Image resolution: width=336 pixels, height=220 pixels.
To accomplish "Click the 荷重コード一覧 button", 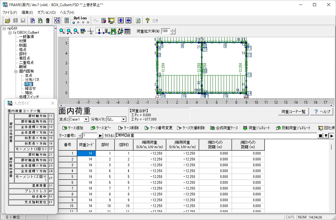I will [x=293, y=112].
